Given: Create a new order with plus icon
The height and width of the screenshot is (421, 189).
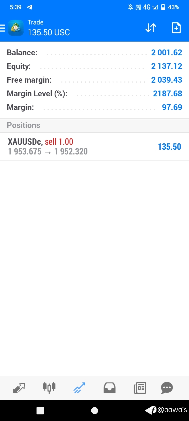Looking at the screenshot, I should click(176, 28).
